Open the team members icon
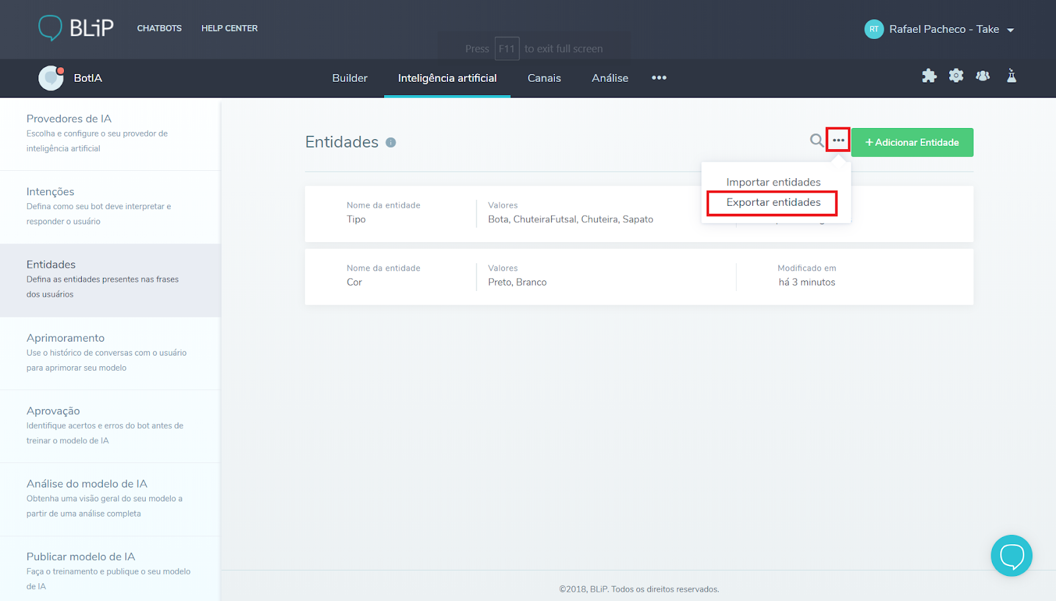 pyautogui.click(x=983, y=76)
